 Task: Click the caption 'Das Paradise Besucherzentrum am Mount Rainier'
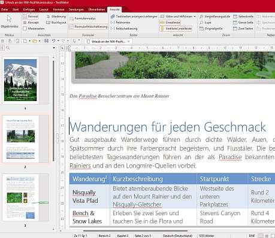click(x=119, y=96)
